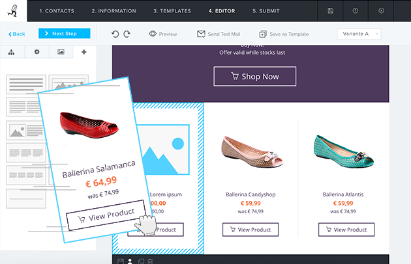This screenshot has height=264, width=411.
Task: Pick the image-left text-right block layout
Action: pyautogui.click(x=25, y=130)
